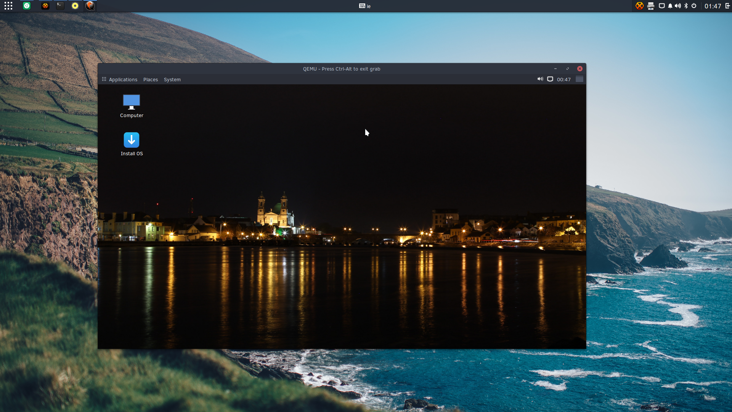Click the show desktop button in guest panel
This screenshot has width=732, height=412.
pyautogui.click(x=579, y=79)
